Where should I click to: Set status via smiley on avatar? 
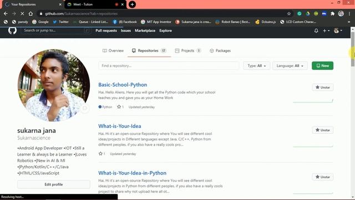tap(85, 109)
